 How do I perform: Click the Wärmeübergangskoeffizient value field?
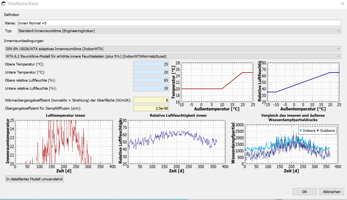151,100
